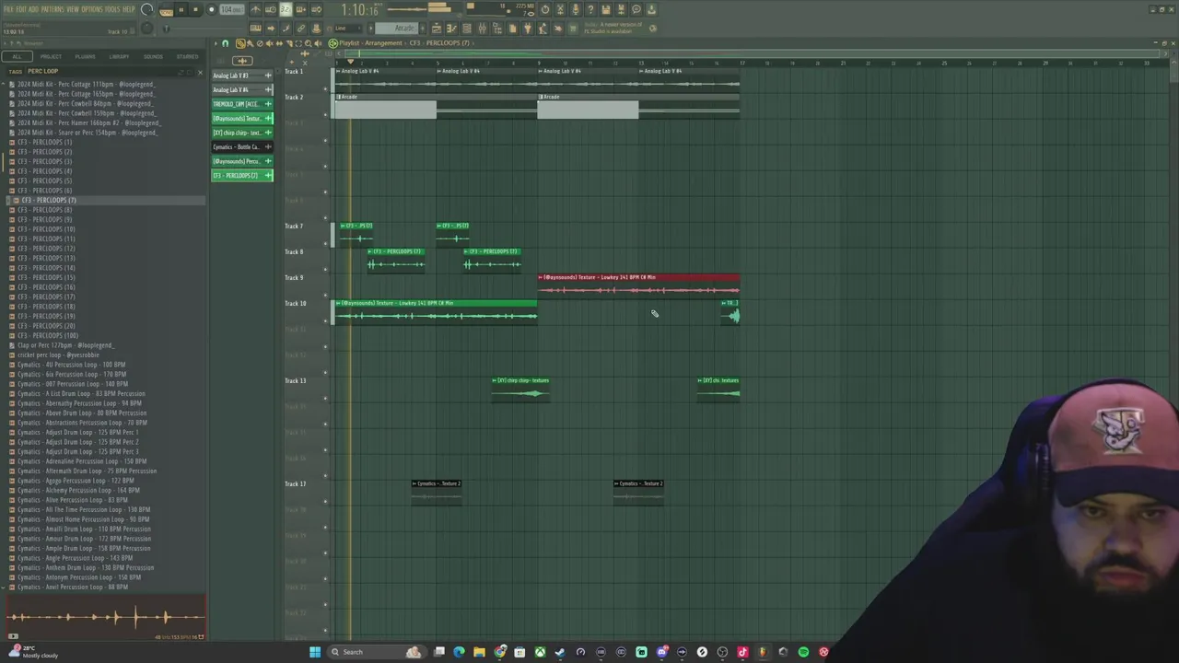The height and width of the screenshot is (663, 1179).
Task: Select TREMOLO_CHM clip in picker
Action: [242, 104]
